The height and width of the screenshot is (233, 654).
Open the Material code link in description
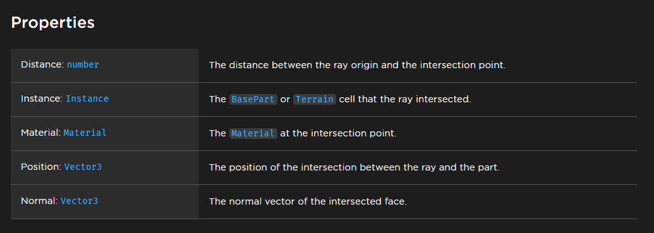[x=253, y=134]
